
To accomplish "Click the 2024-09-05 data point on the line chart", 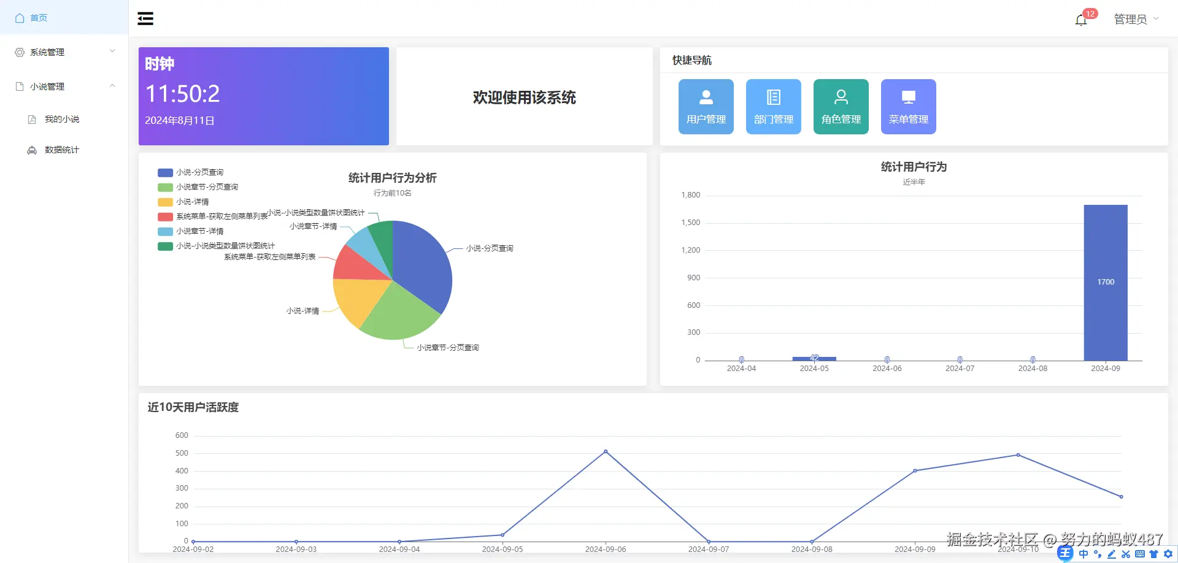I will point(502,535).
